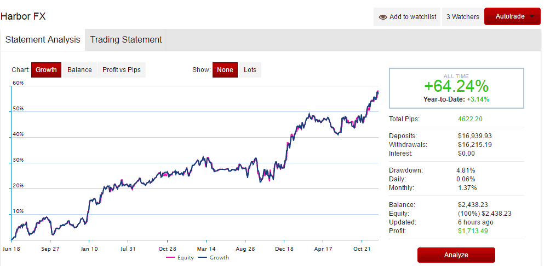Set Show option to None
The width and height of the screenshot is (550, 266).
coord(225,70)
